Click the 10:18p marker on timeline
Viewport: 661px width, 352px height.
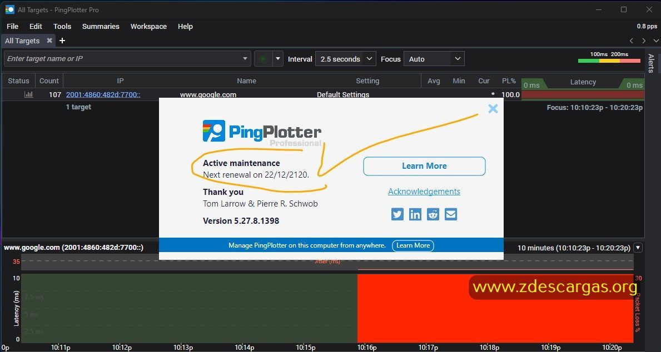tap(489, 348)
